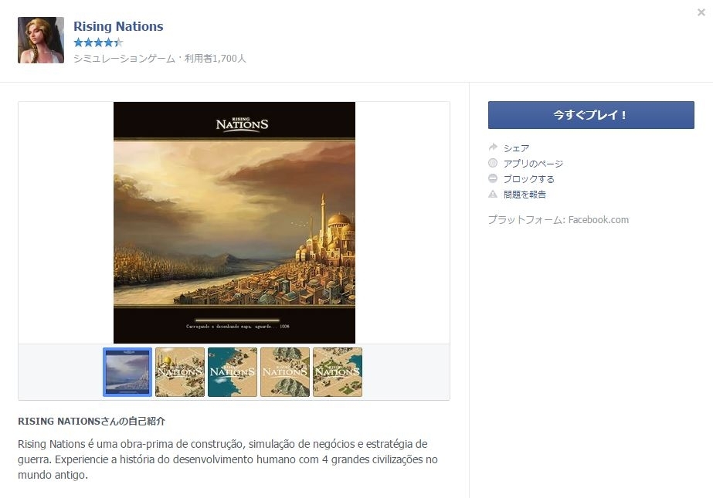The height and width of the screenshot is (498, 713).
Task: Close the app dialog with X
Action: point(701,12)
